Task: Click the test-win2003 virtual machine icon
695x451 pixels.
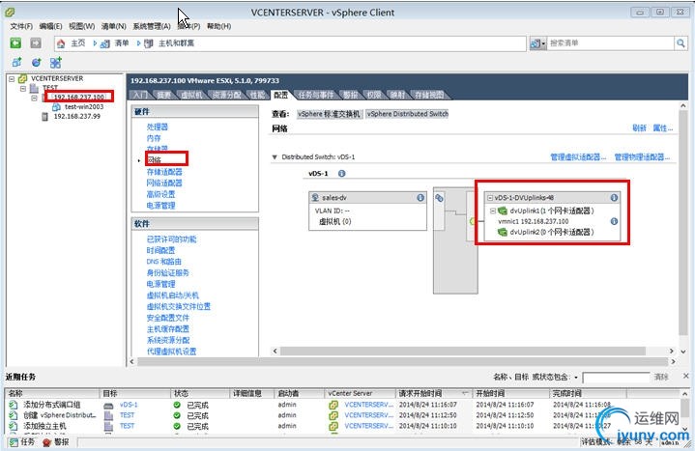Action: point(56,107)
